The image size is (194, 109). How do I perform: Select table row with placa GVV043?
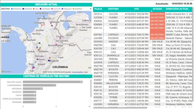pyautogui.click(x=143, y=42)
